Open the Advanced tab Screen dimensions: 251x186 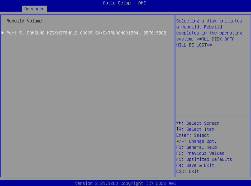34,9
